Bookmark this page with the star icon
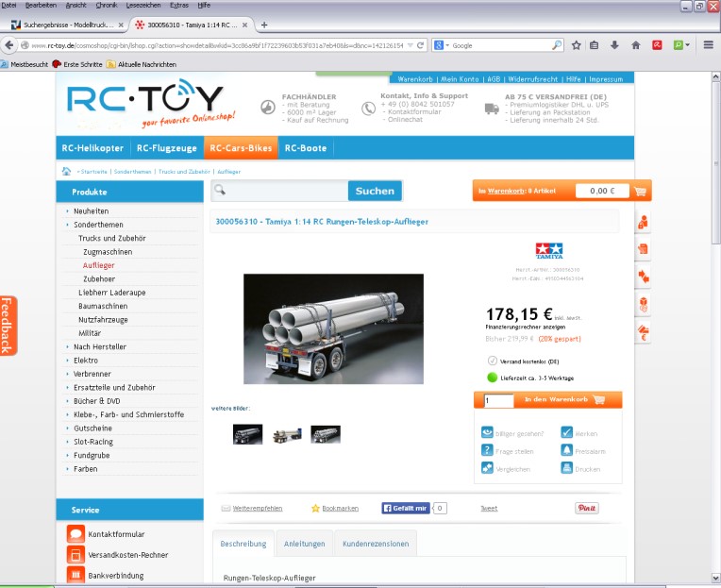 [x=577, y=45]
